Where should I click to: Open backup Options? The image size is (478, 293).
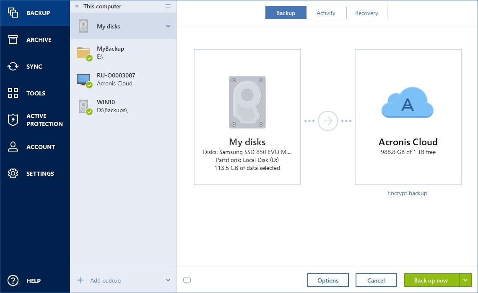click(328, 280)
